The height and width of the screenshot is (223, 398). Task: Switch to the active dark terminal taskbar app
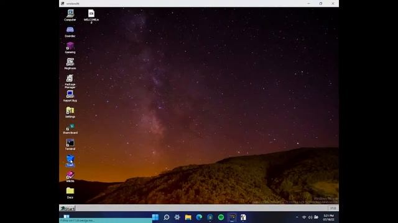[232, 217]
